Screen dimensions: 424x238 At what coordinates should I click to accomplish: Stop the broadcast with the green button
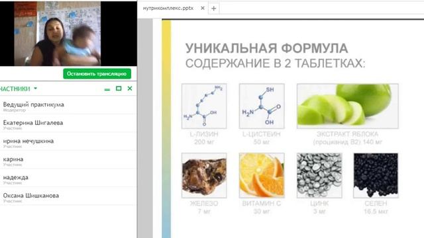point(97,73)
